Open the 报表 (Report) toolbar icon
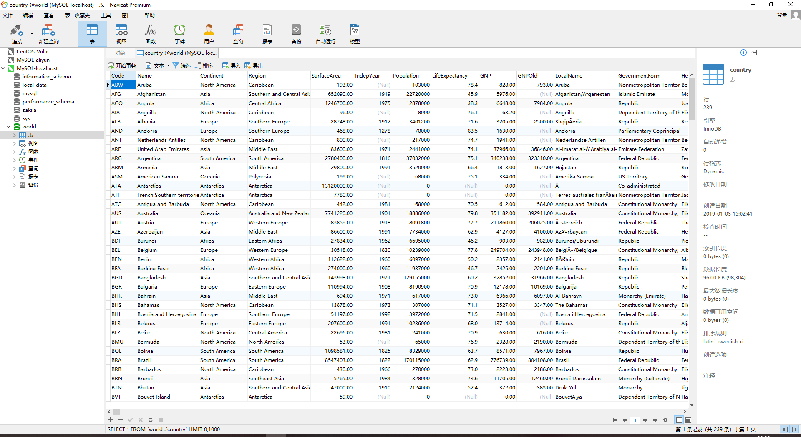 [x=267, y=34]
